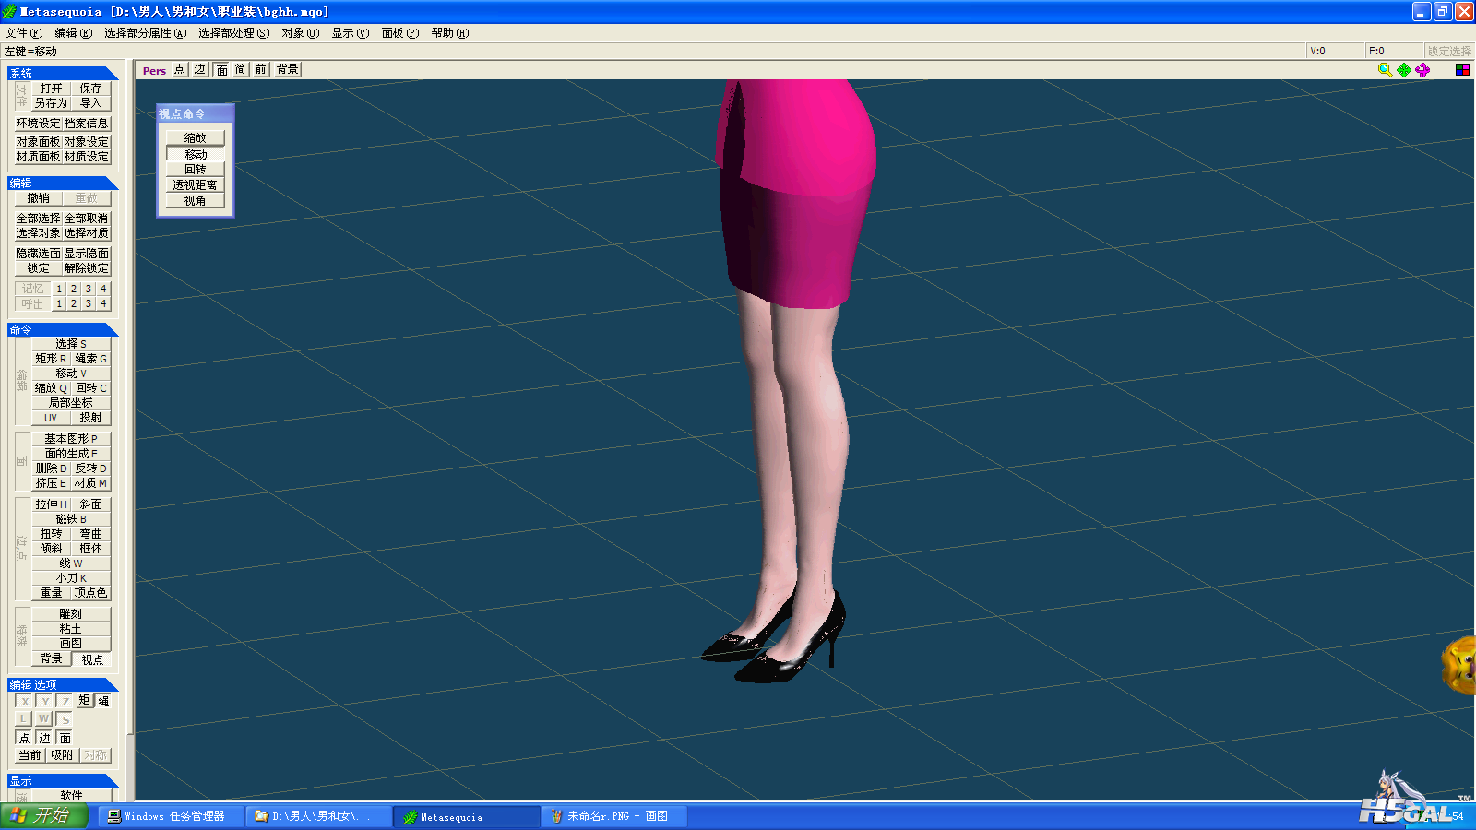Toggle 点 vertex display in viewport toolbar
1476x830 pixels.
click(x=179, y=69)
